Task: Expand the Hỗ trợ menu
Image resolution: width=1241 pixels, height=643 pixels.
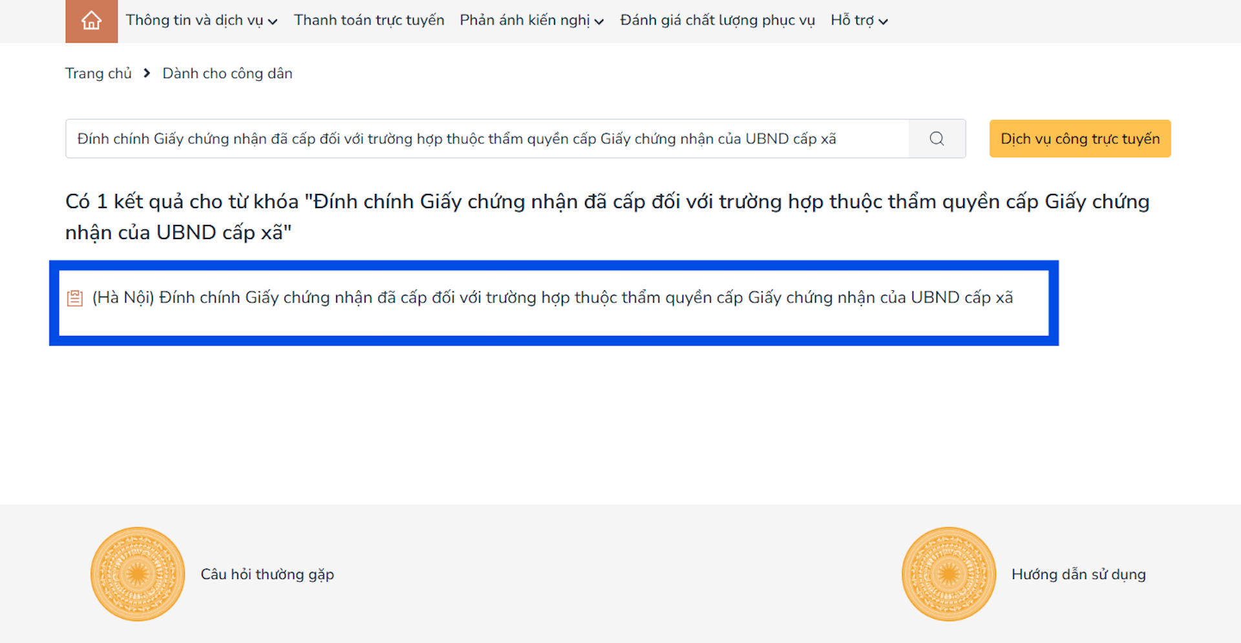Action: (860, 21)
